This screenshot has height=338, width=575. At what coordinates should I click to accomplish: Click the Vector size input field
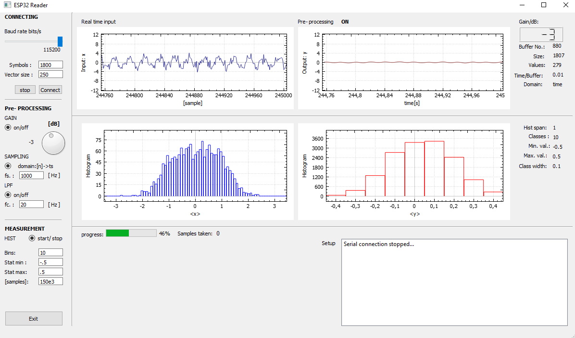(50, 74)
